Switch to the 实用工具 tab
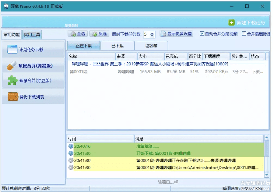273x193 pixels. [32, 34]
